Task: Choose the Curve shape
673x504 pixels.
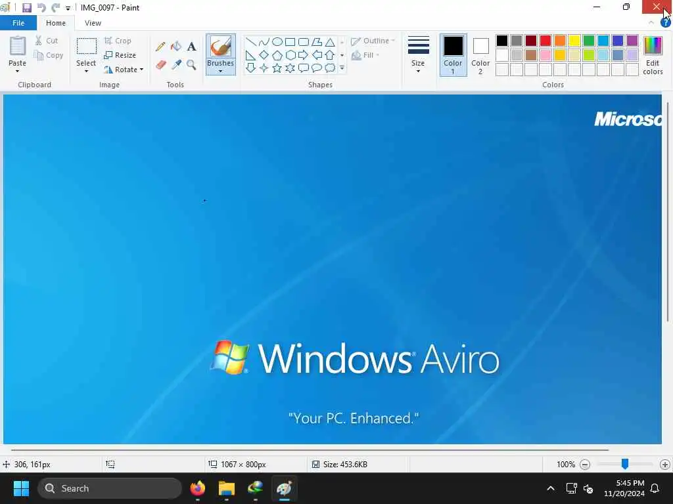Action: pos(264,42)
